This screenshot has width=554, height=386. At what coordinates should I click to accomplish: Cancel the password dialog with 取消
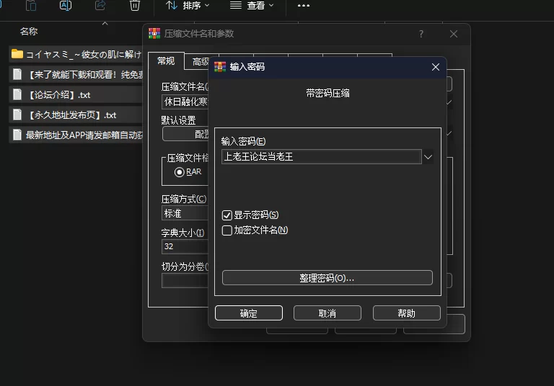click(x=327, y=313)
